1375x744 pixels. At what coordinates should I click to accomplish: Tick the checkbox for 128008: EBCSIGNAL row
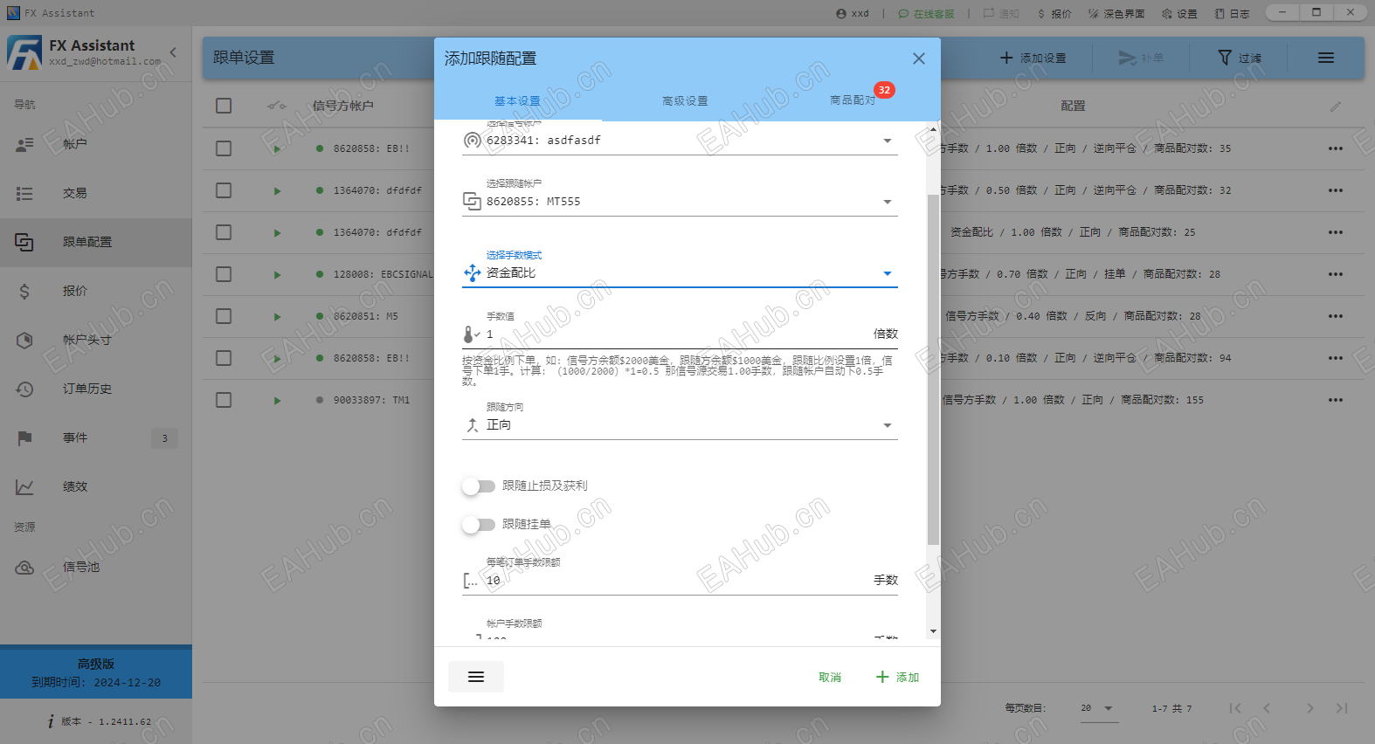coord(224,274)
